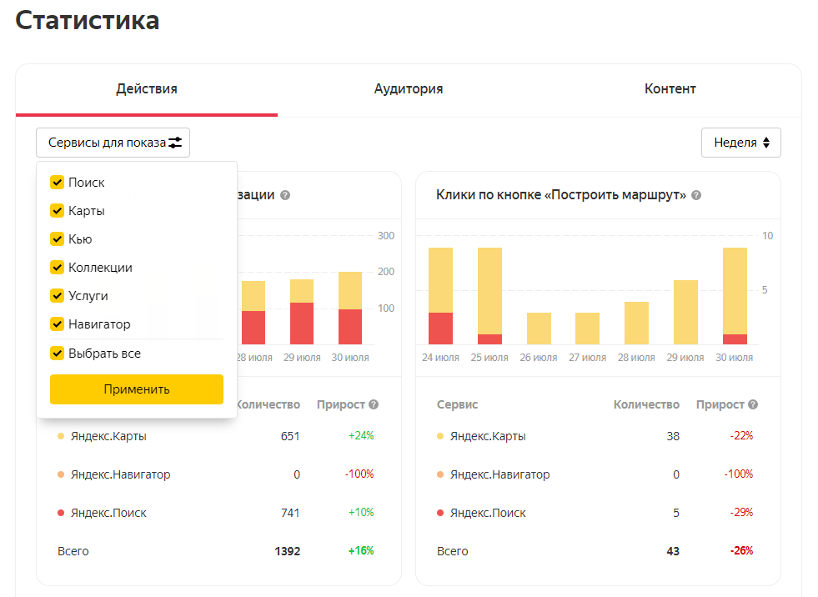This screenshot has width=818, height=597.
Task: Uncheck the Поиск checkbox
Action: [x=57, y=182]
